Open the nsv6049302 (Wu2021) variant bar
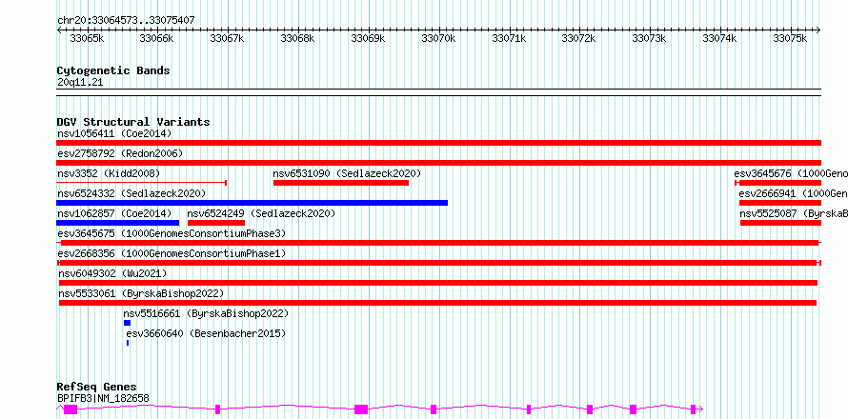This screenshot has height=419, width=848. point(438,283)
